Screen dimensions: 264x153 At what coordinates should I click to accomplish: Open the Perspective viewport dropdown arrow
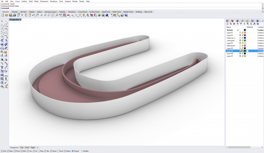coord(21,20)
